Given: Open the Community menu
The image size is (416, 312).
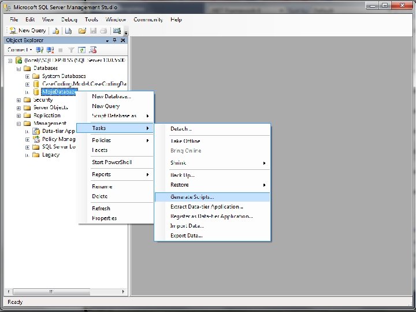Looking at the screenshot, I should click(148, 20).
